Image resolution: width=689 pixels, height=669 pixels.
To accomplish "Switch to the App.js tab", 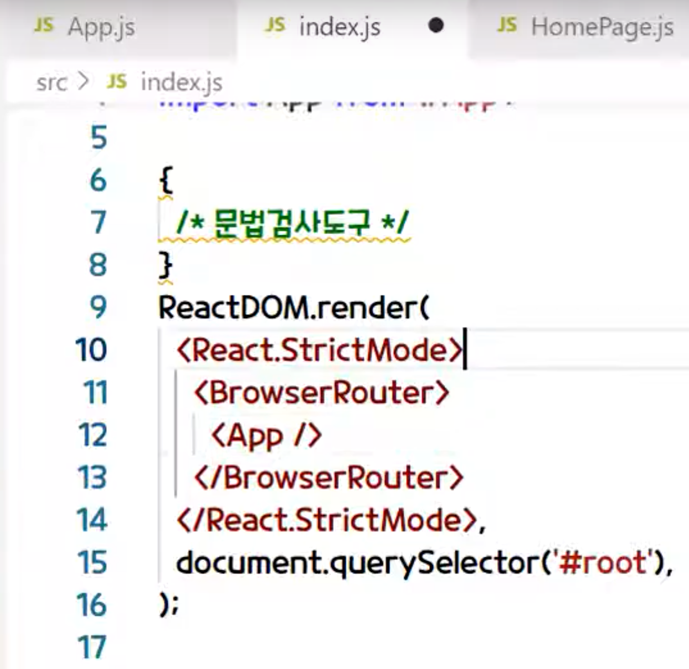I will pyautogui.click(x=119, y=27).
